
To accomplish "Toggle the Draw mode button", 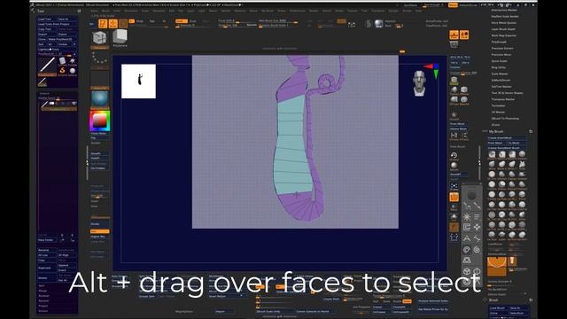I will pyautogui.click(x=113, y=24).
